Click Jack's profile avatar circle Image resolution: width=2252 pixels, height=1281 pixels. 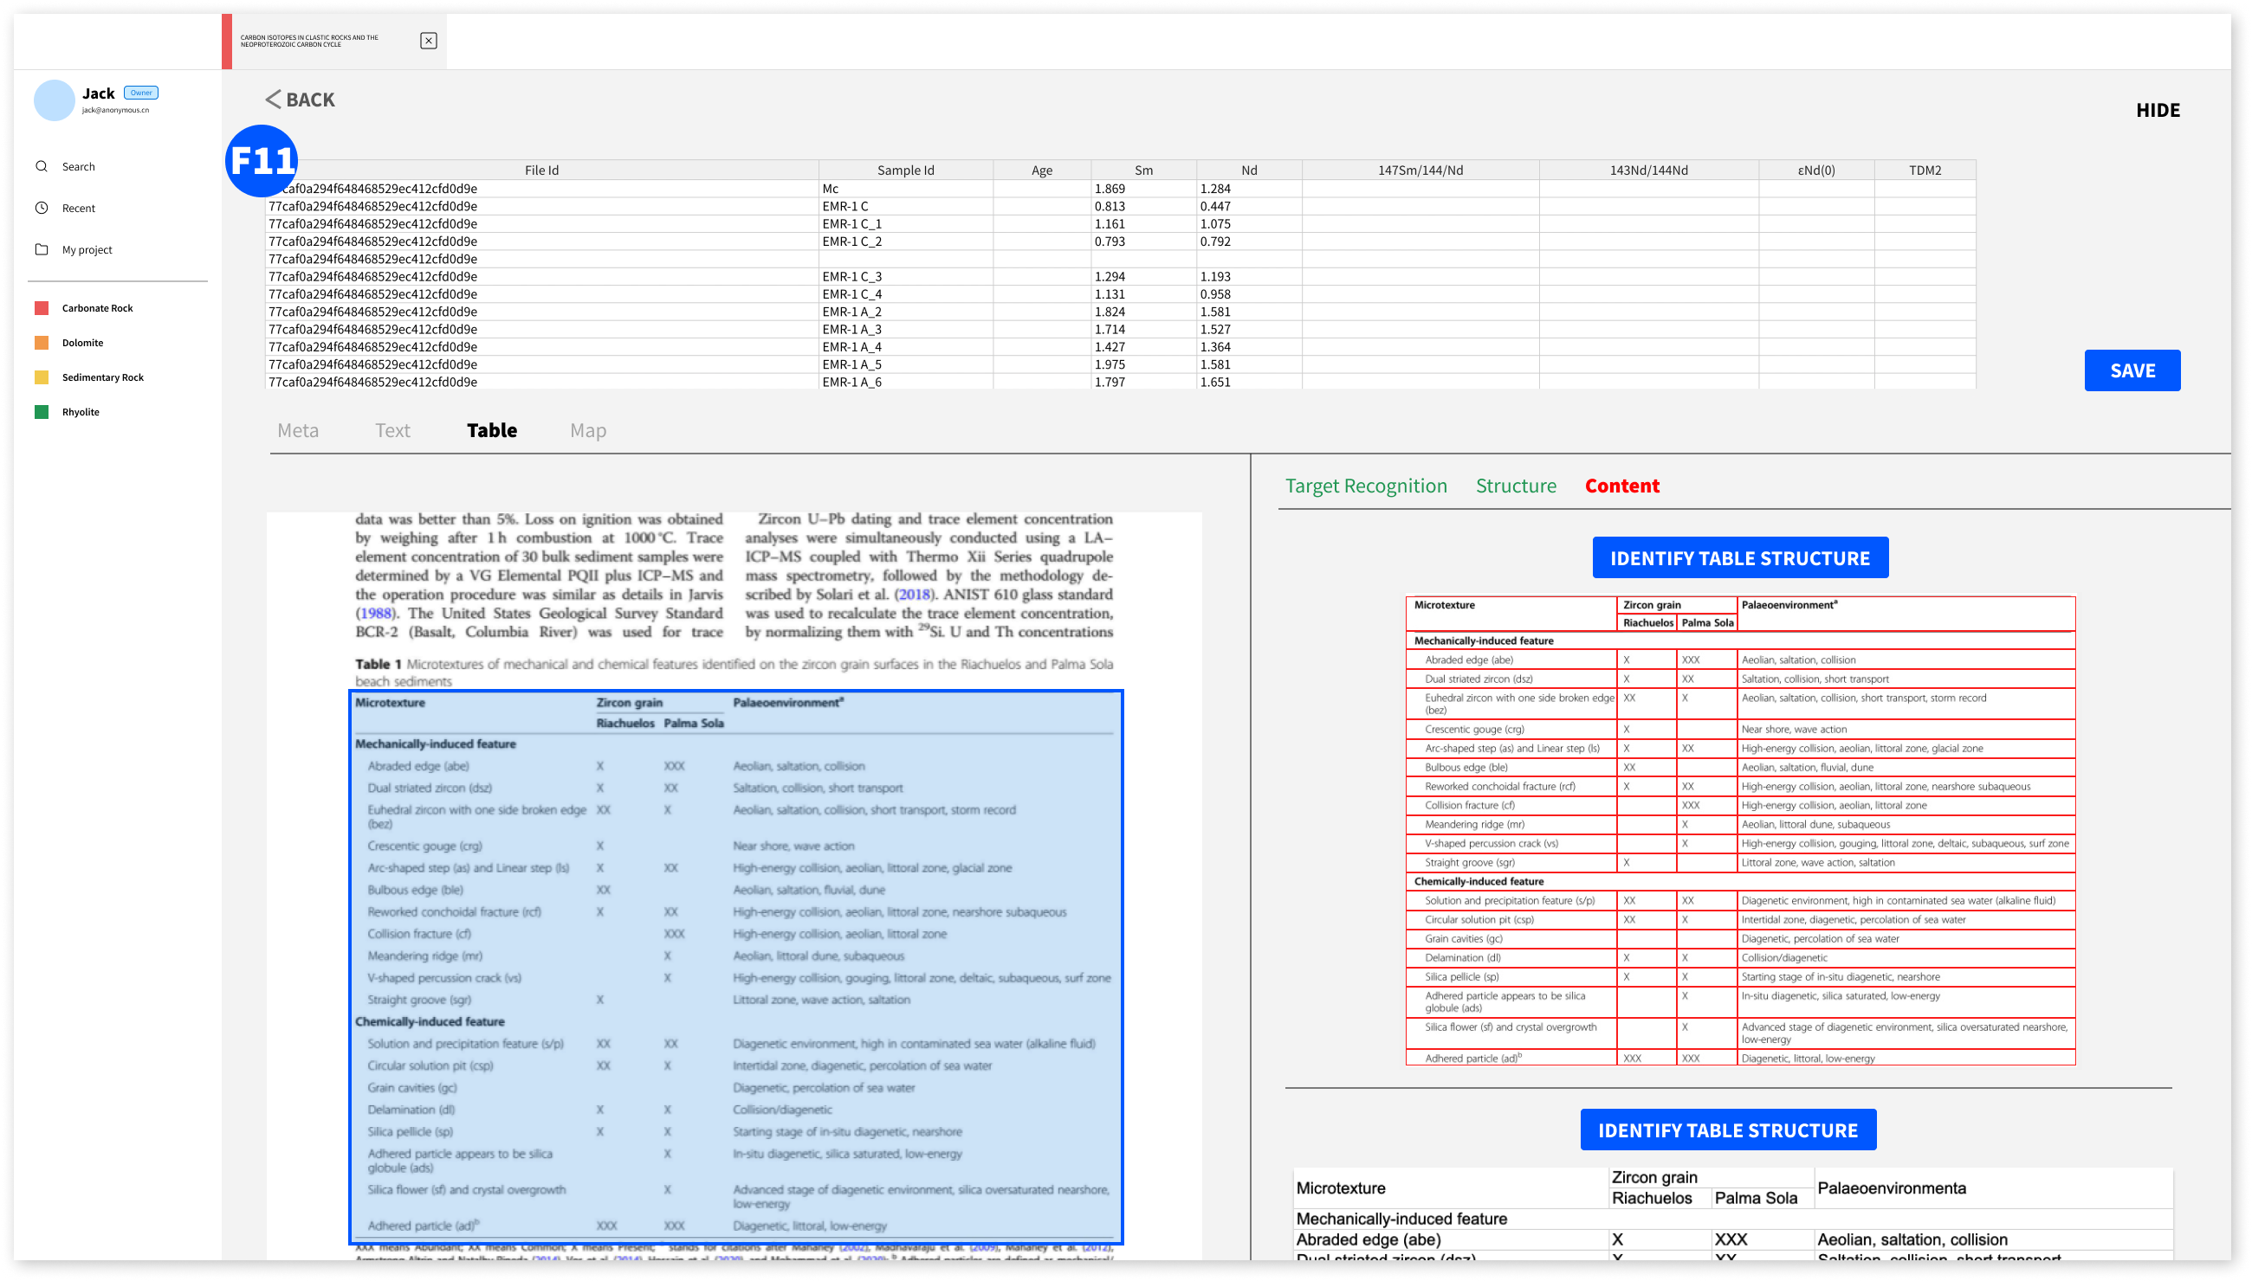point(55,100)
